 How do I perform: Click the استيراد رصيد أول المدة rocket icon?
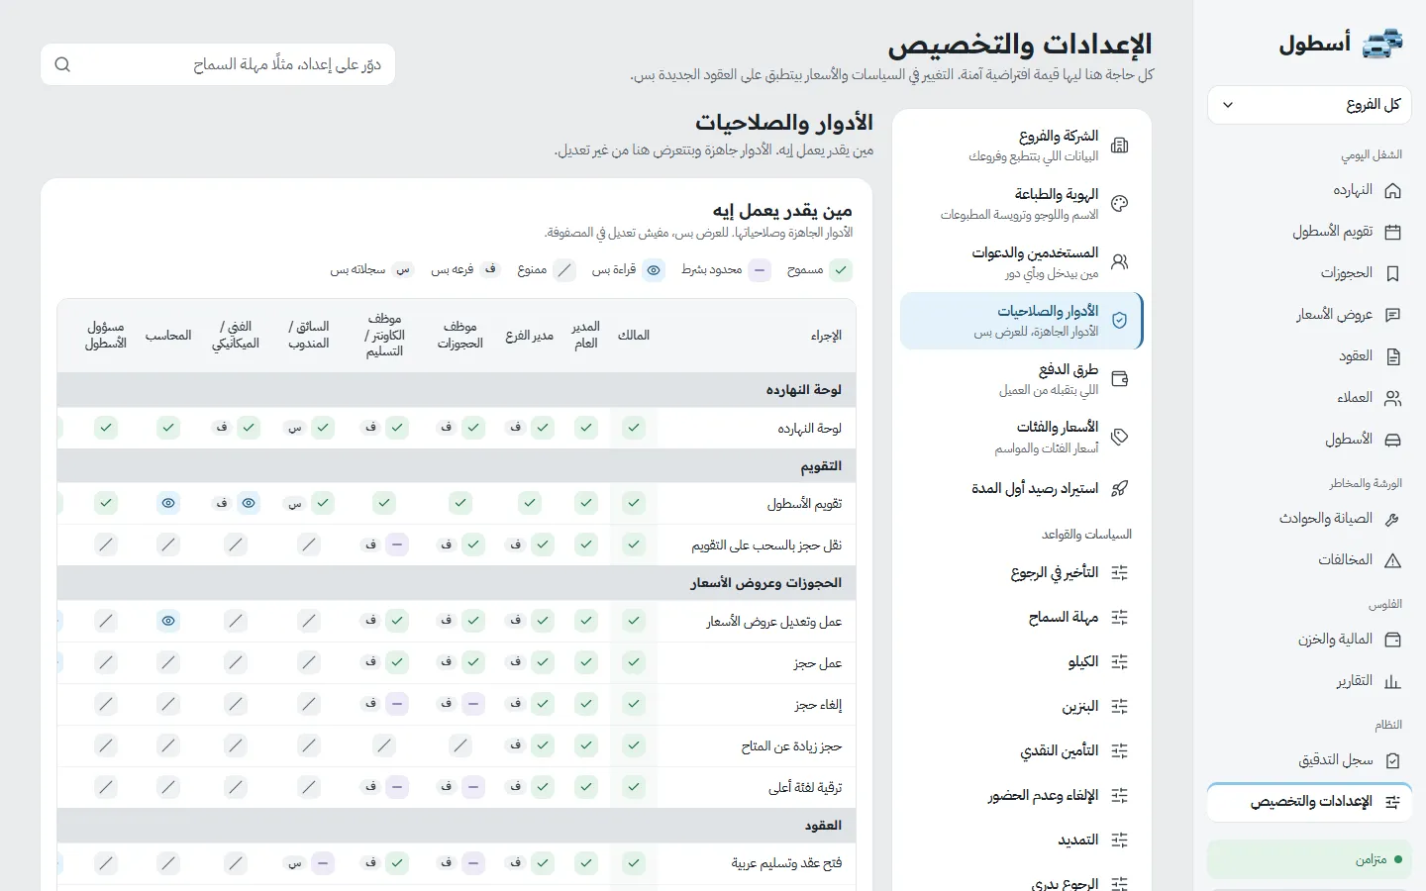[x=1120, y=488]
